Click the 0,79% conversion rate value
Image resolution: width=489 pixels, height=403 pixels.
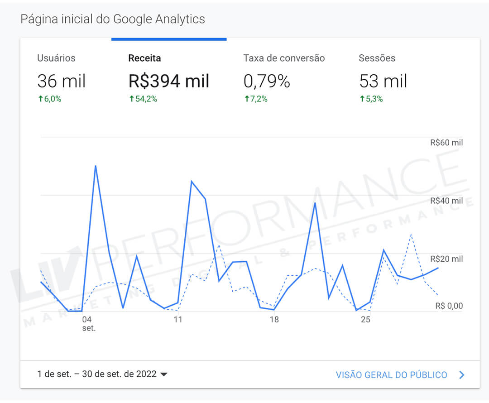pyautogui.click(x=267, y=81)
